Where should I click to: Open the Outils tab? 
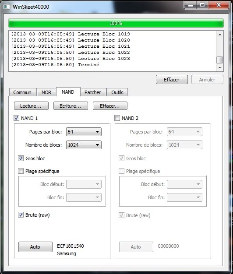point(117,92)
